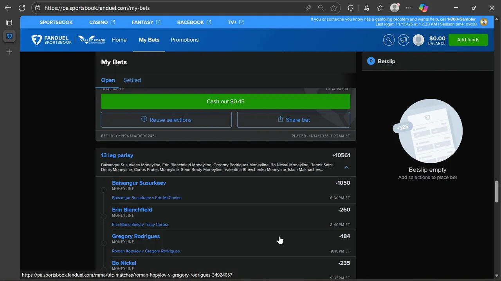Open Erin Blanchfield v Tracy Cortez event
Viewport: 501px width, 281px height.
point(140,224)
